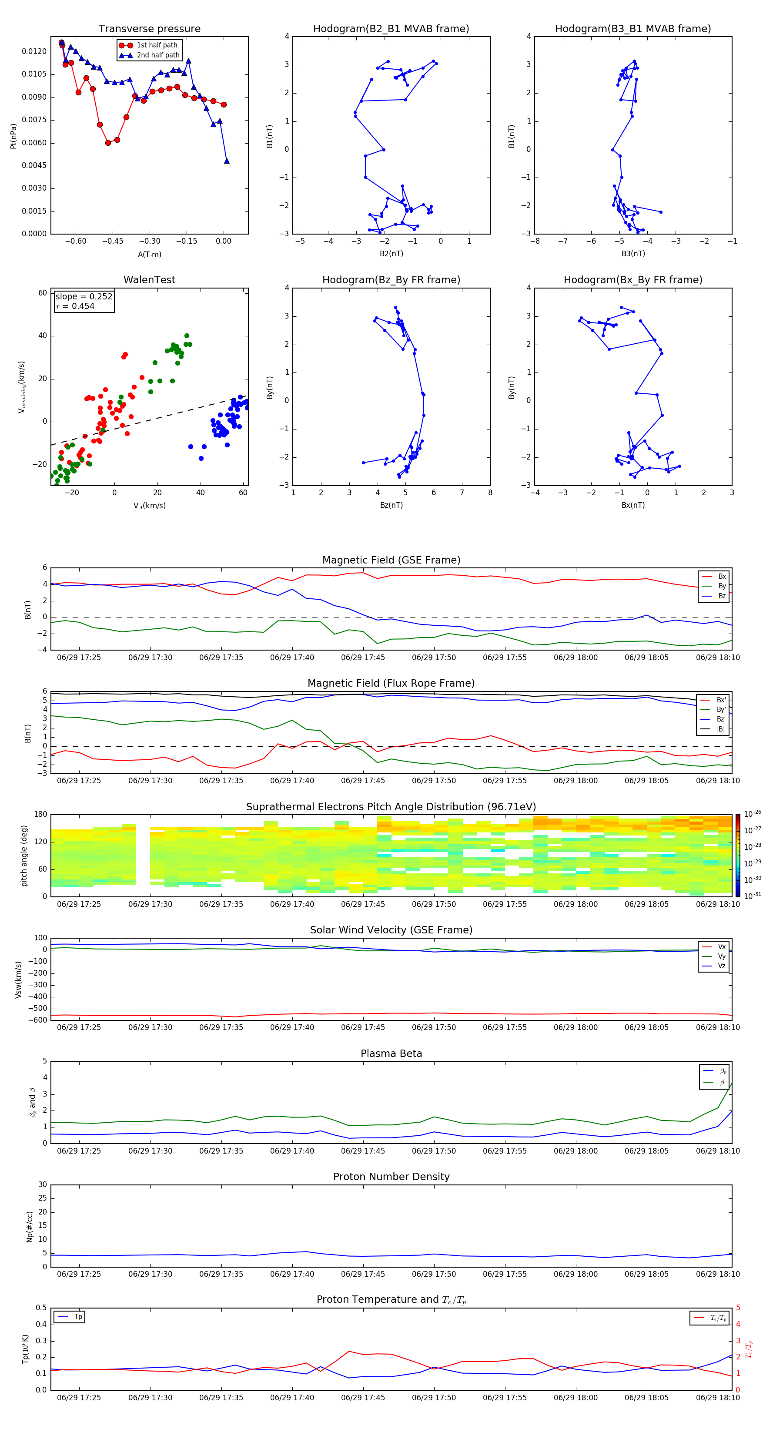Click the white data gap in pitch angle spectrogram

(143, 855)
